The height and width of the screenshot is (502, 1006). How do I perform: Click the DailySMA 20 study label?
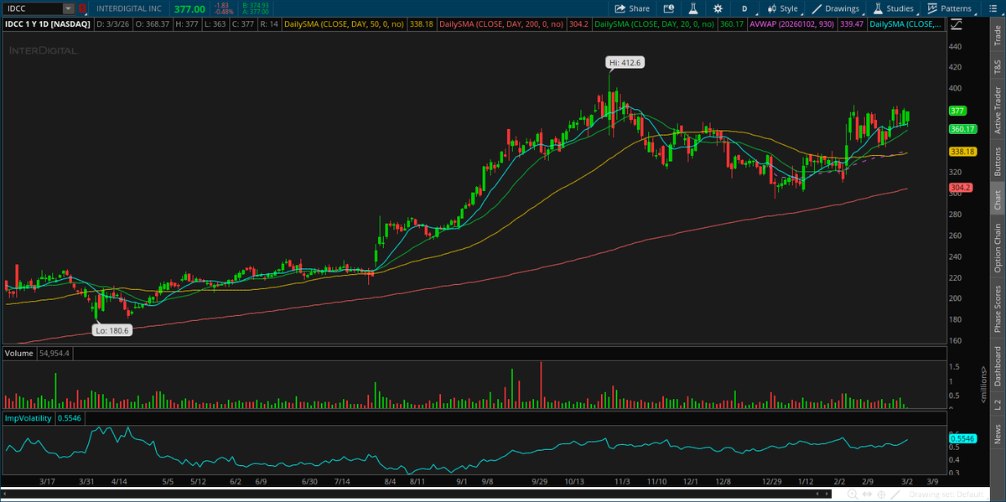click(655, 24)
